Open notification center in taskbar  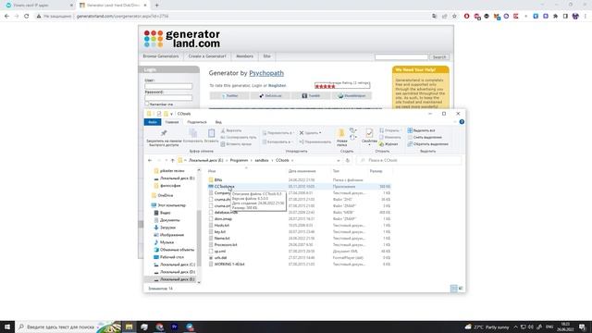click(x=582, y=327)
